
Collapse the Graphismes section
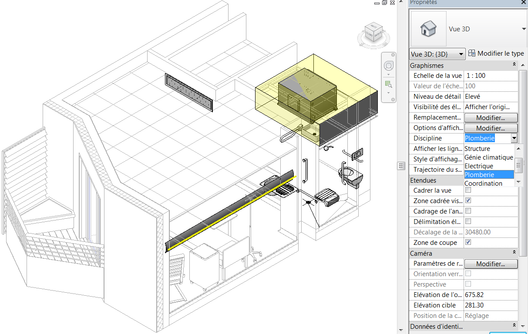point(515,65)
